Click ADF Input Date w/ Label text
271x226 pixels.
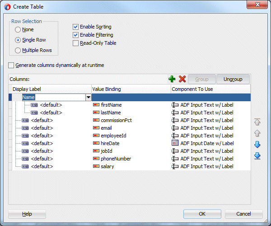click(207, 143)
